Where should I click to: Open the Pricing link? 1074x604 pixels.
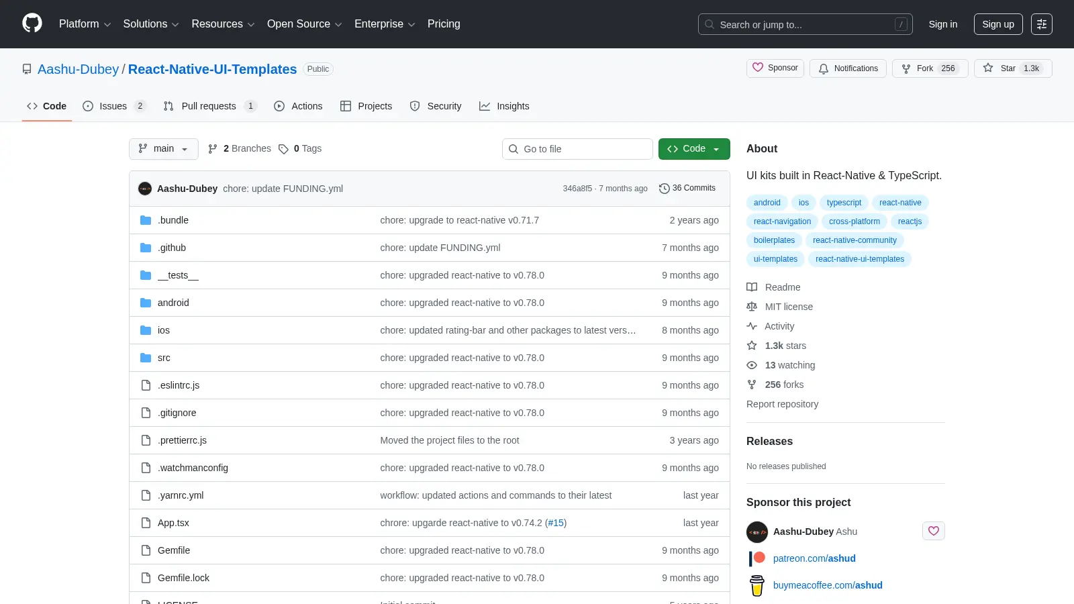click(x=444, y=24)
